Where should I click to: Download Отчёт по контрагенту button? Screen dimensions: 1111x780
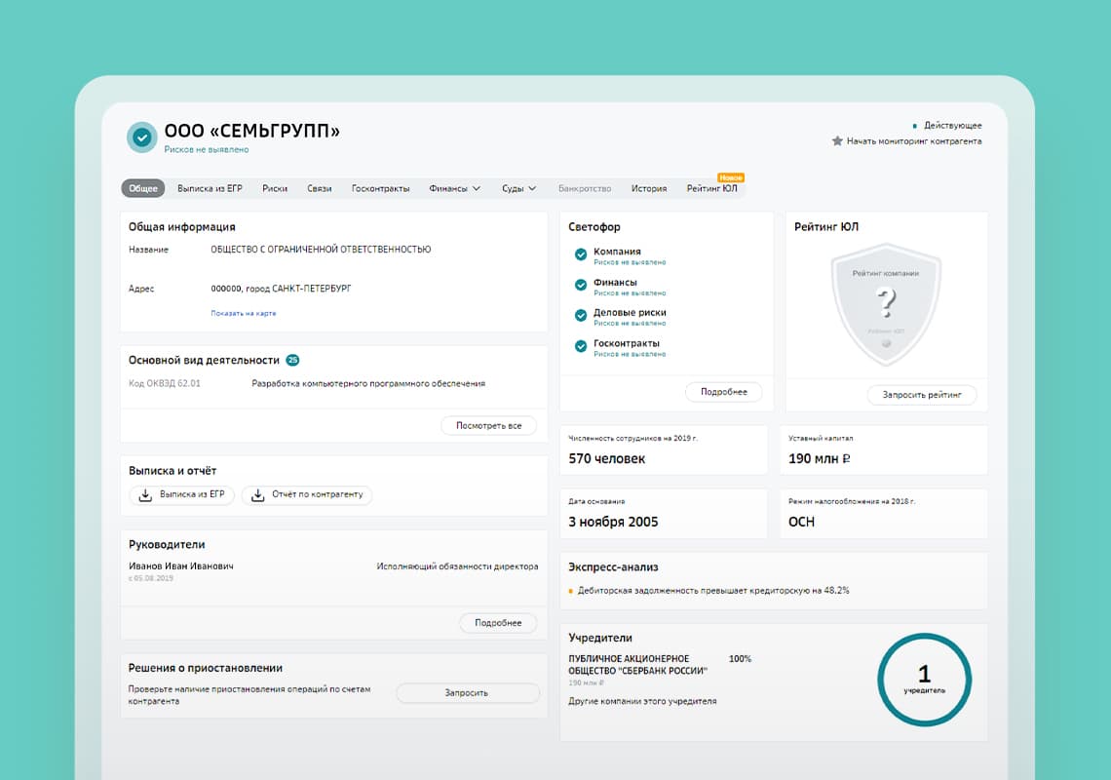pyautogui.click(x=307, y=495)
